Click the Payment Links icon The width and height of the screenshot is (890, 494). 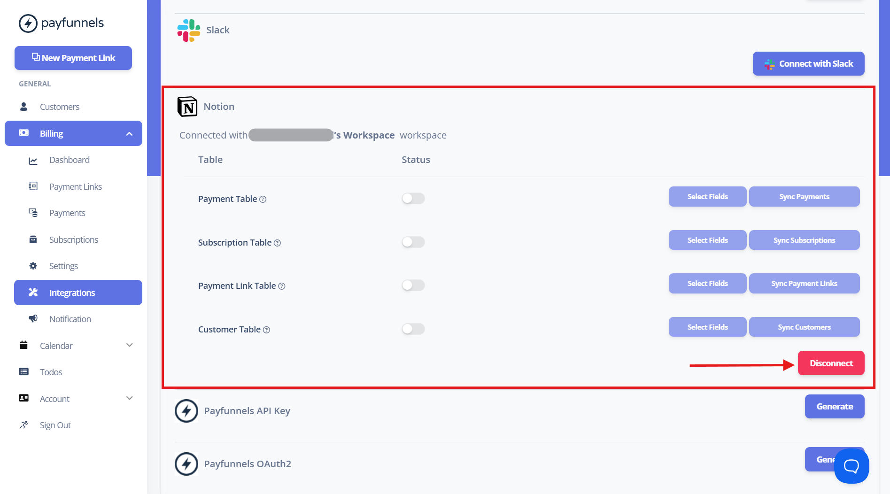(x=33, y=186)
